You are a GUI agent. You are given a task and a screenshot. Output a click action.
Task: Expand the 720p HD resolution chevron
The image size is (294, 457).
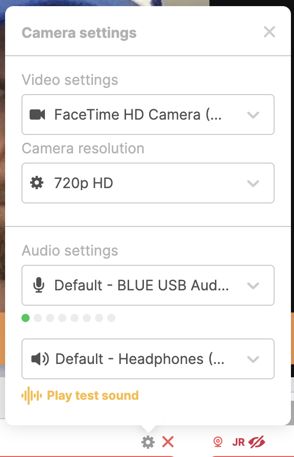[x=253, y=184]
